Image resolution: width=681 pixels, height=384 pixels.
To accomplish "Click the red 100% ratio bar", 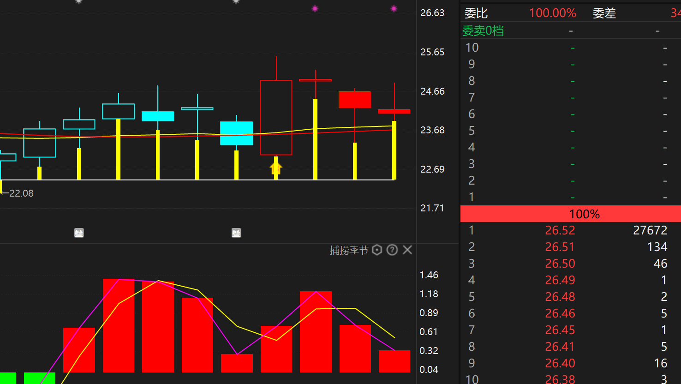I will (x=571, y=214).
